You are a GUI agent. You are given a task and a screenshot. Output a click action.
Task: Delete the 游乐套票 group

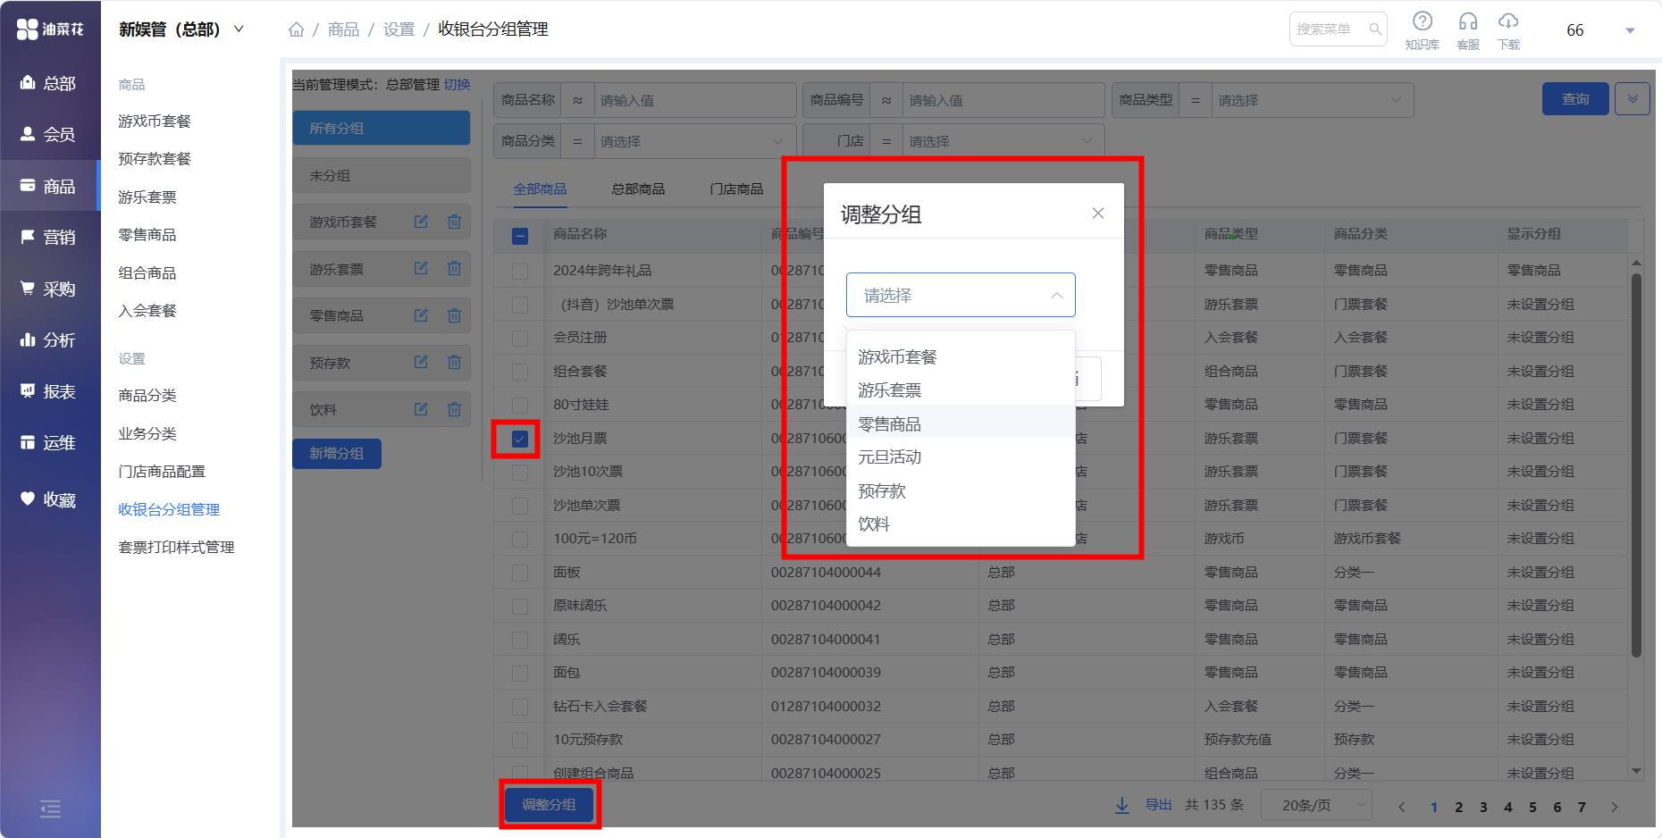coord(454,268)
